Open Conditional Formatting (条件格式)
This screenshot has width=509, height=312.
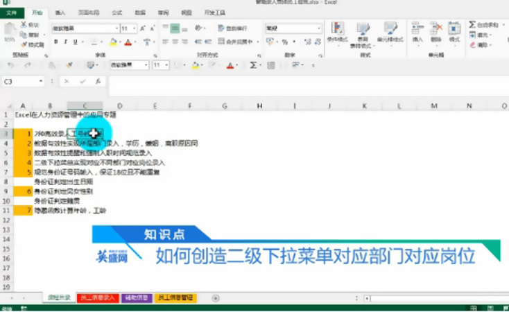(x=337, y=33)
